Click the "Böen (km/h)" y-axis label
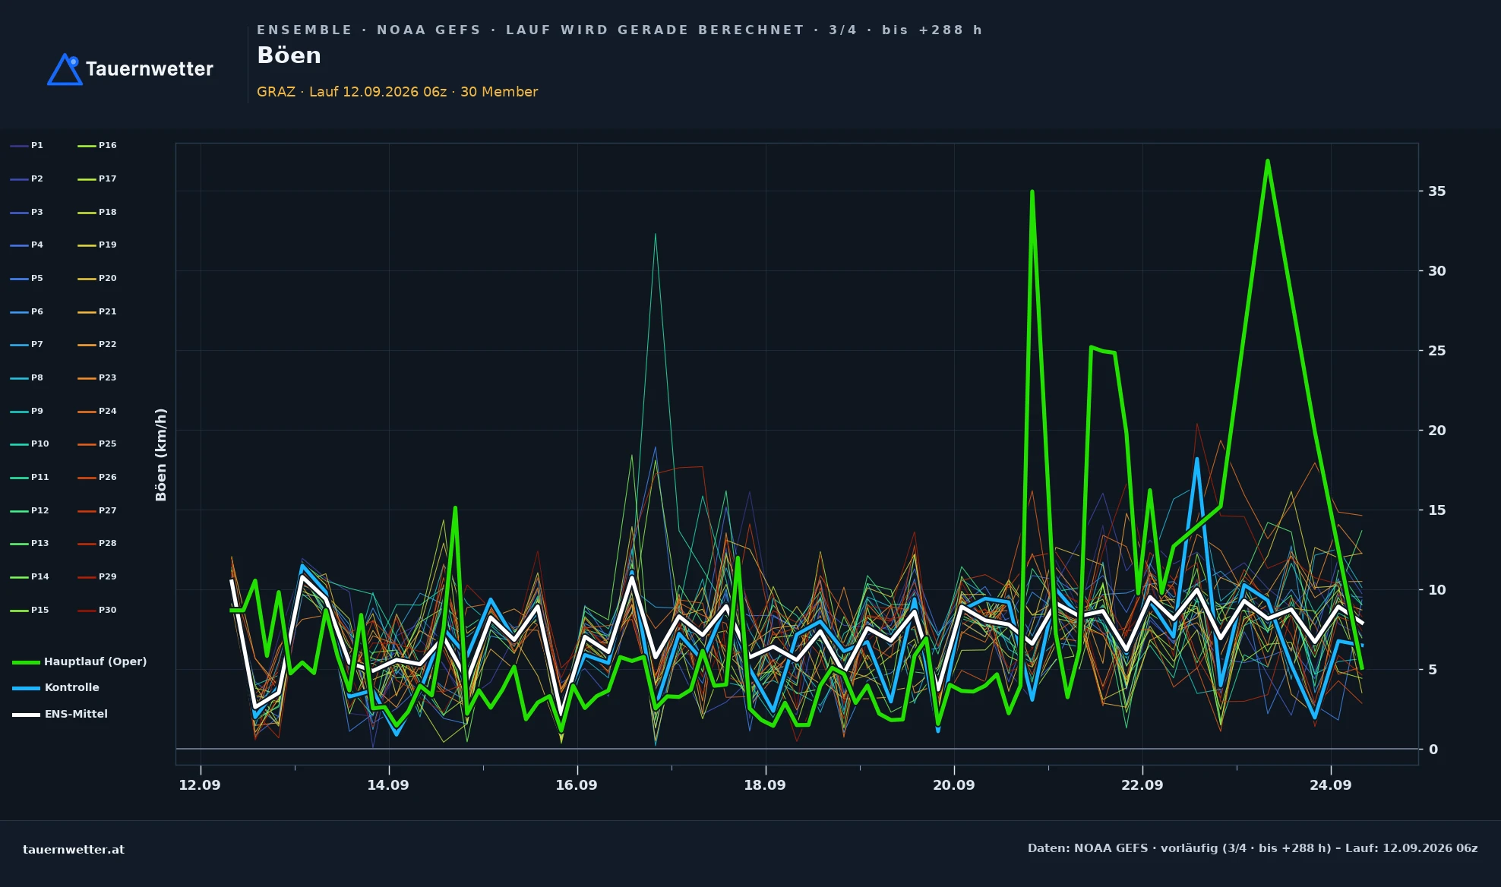This screenshot has width=1501, height=887. [161, 454]
